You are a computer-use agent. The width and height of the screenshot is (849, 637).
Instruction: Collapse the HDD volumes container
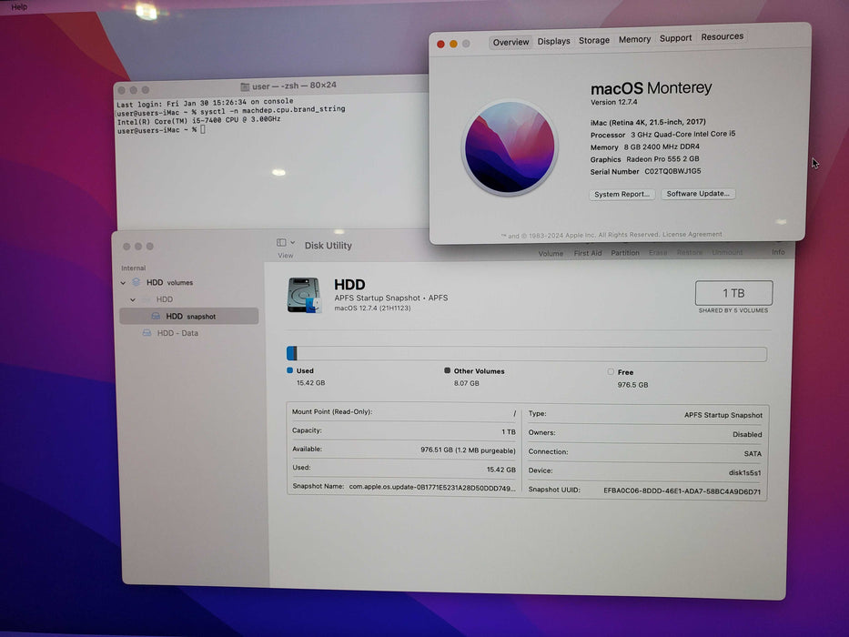[124, 283]
